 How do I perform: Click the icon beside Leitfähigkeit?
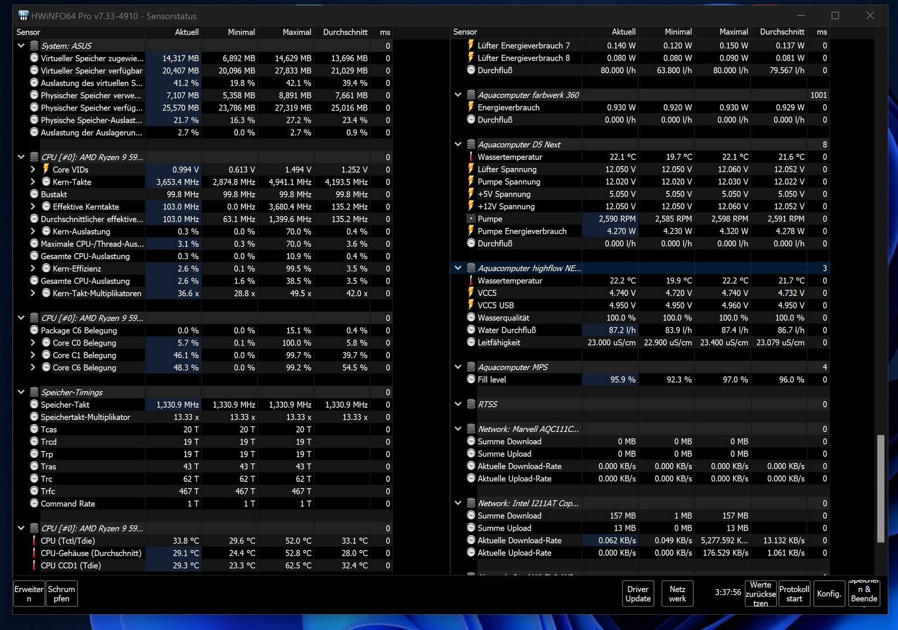pos(471,342)
